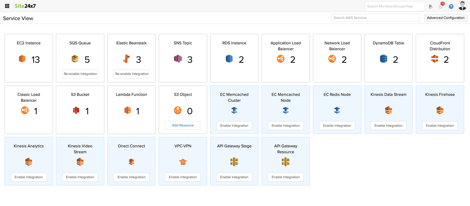
Task: Click the API Gateway Resource icon
Action: (x=286, y=162)
